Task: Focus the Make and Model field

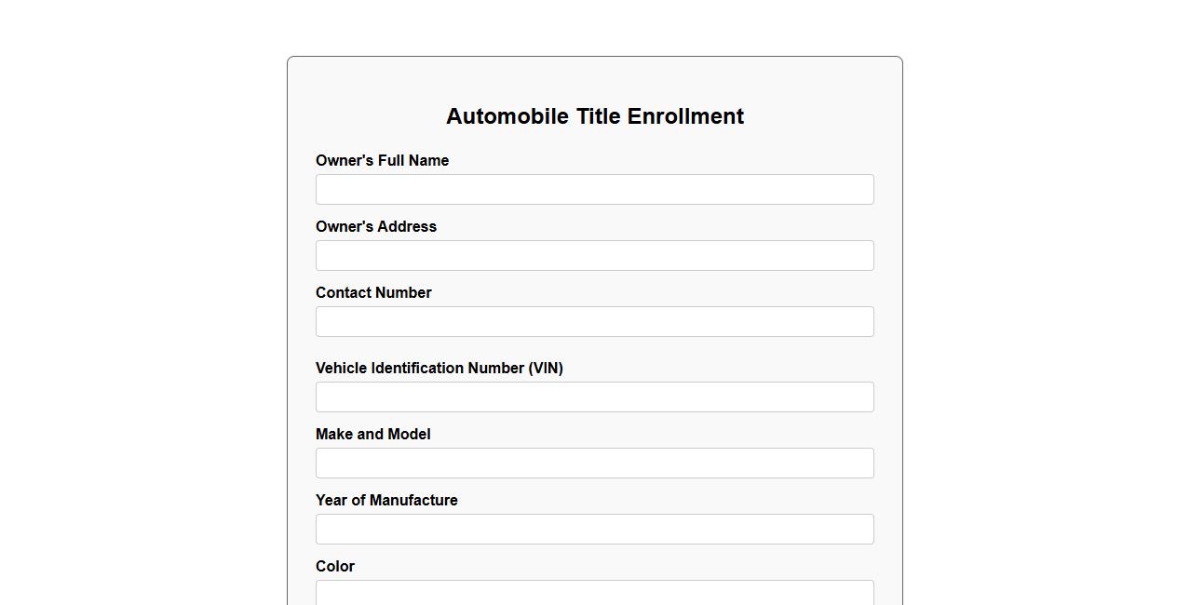Action: tap(594, 464)
